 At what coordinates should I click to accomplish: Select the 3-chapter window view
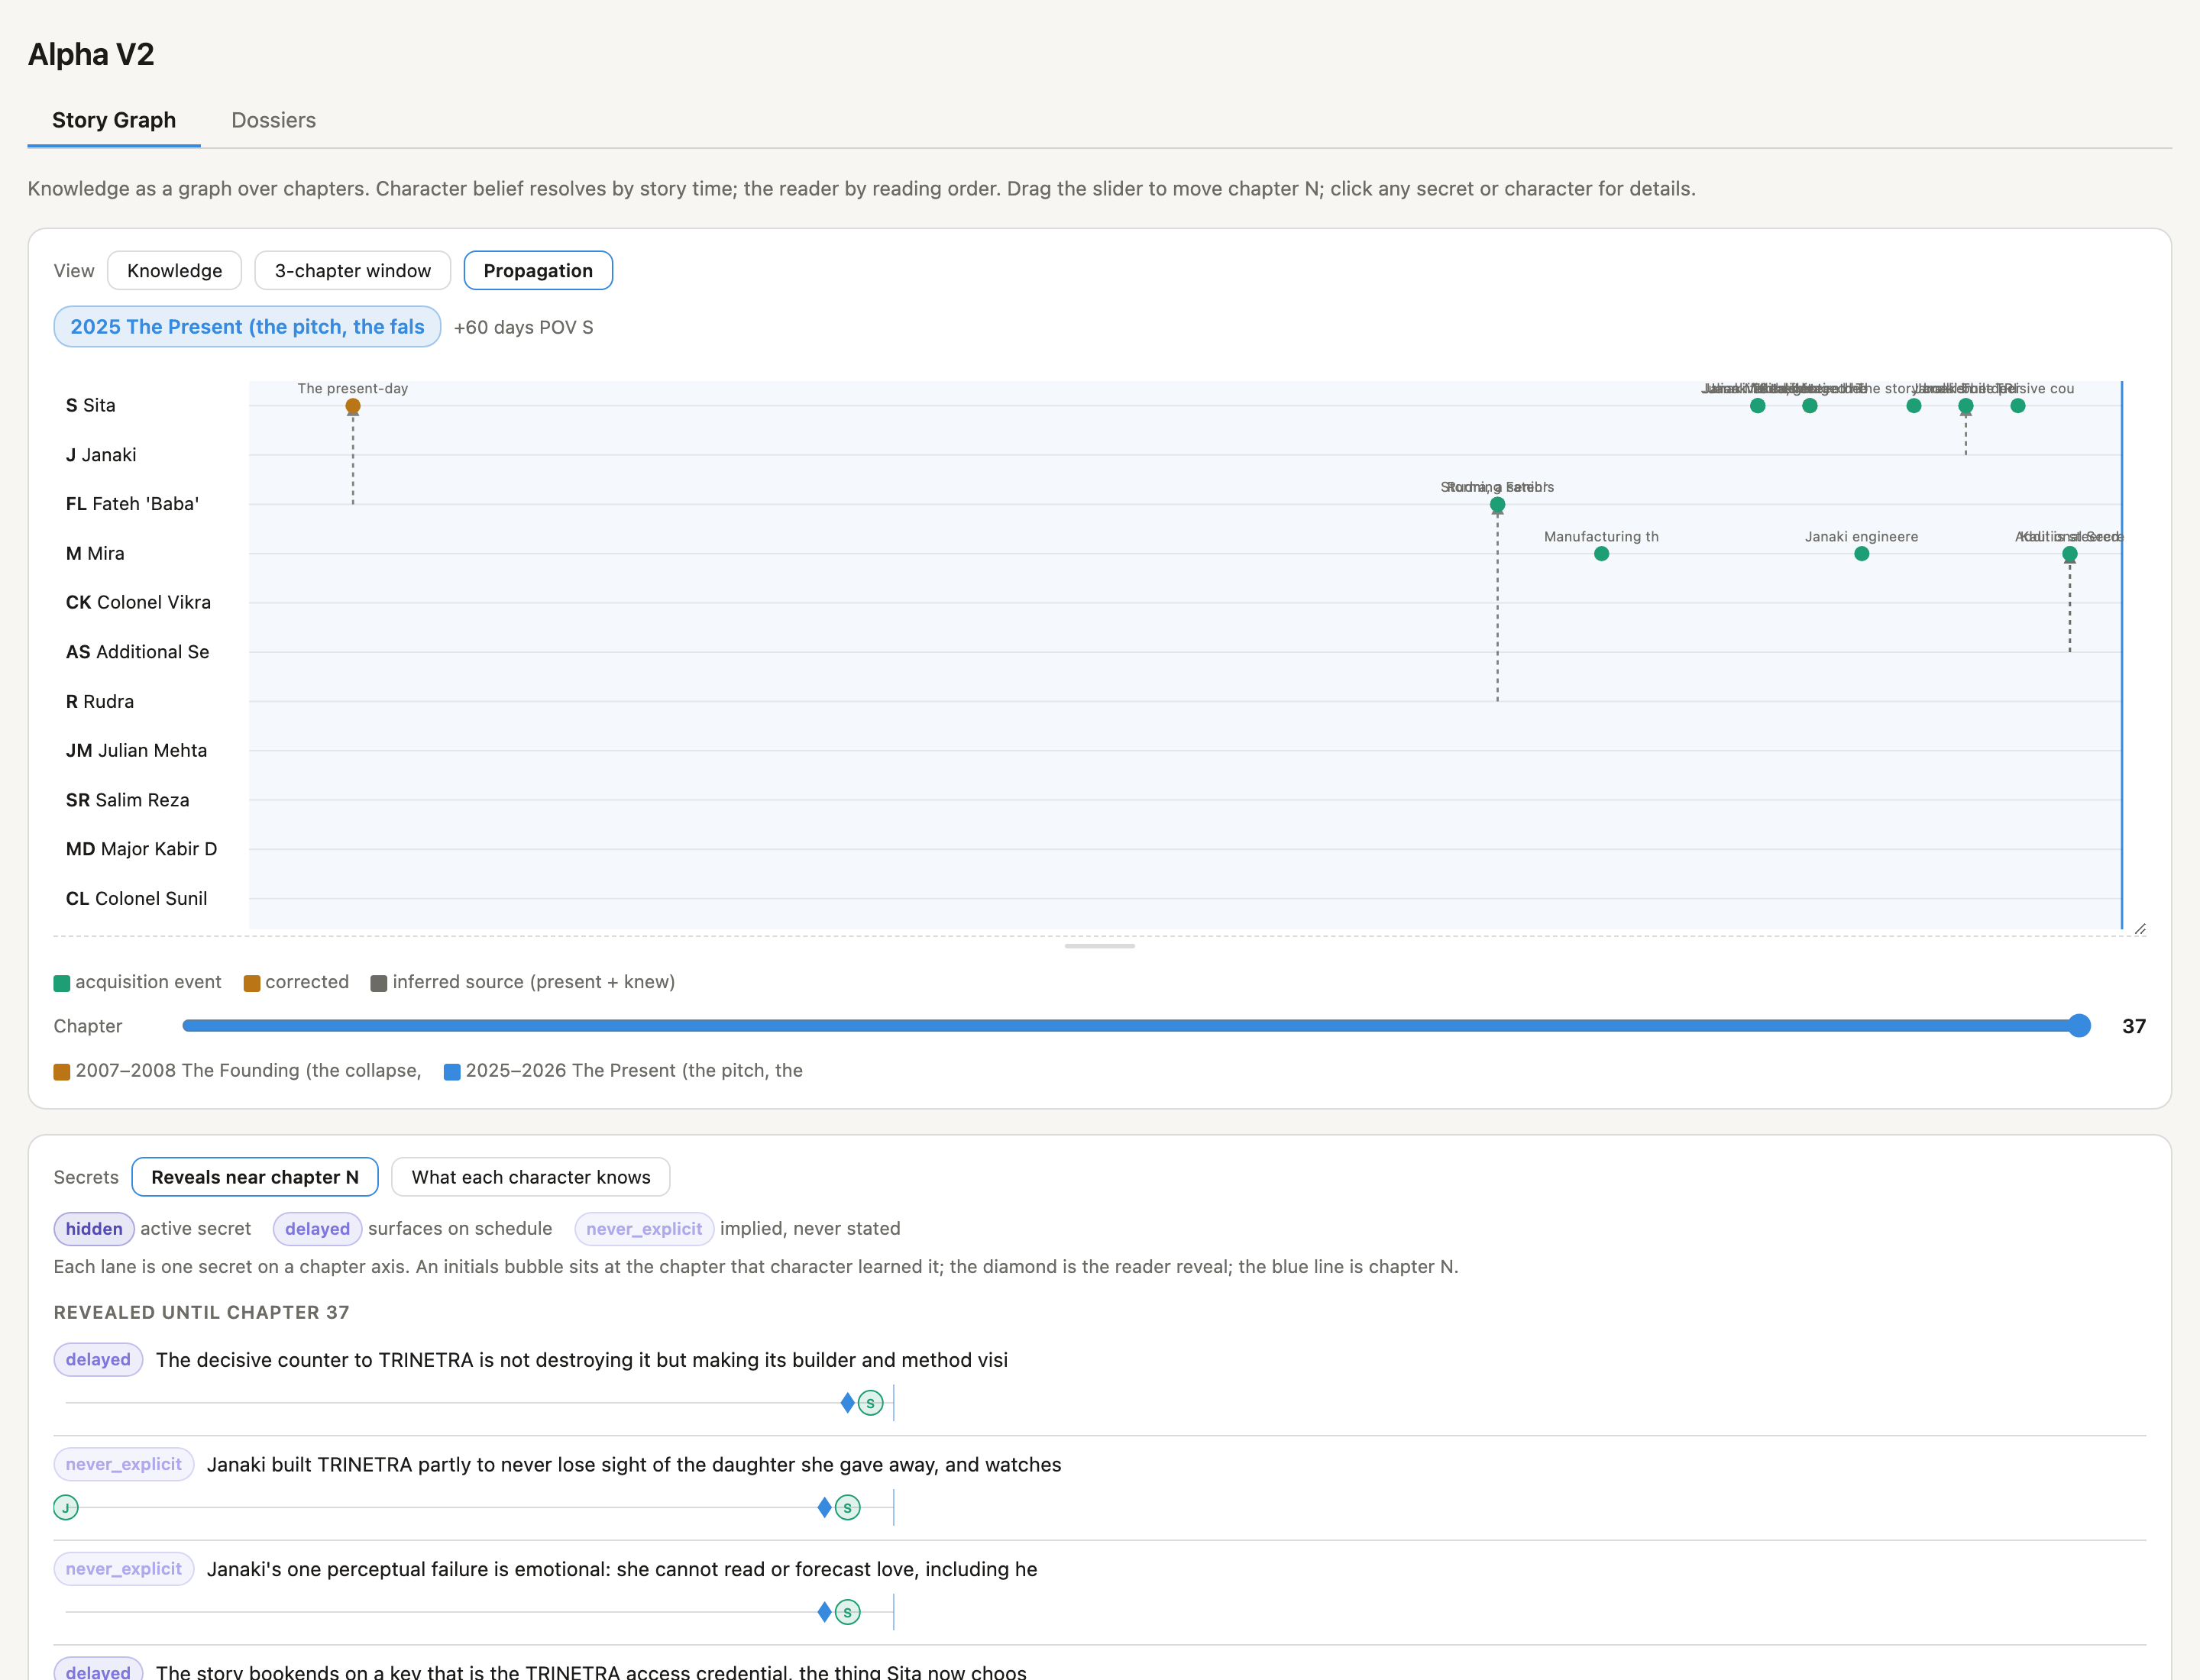pyautogui.click(x=352, y=270)
